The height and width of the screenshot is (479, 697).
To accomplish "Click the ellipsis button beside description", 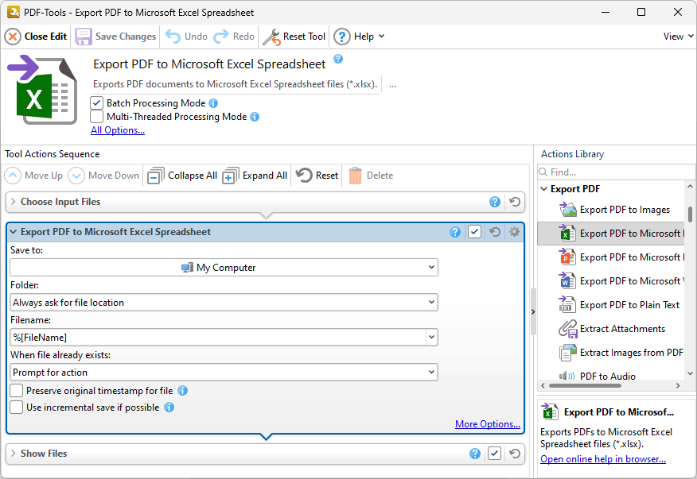I will pos(392,84).
